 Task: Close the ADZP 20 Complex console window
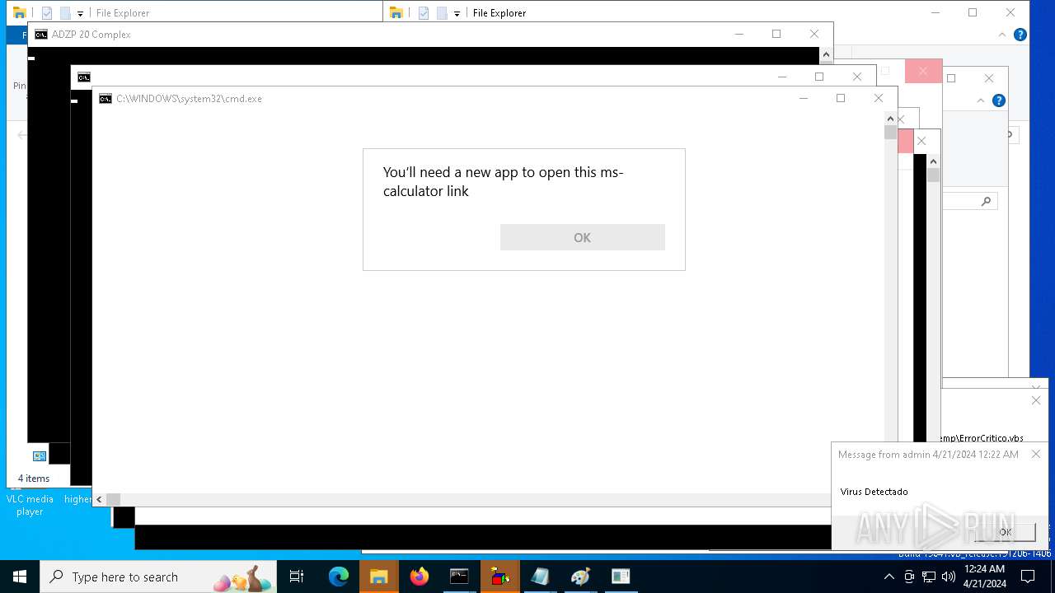(814, 34)
